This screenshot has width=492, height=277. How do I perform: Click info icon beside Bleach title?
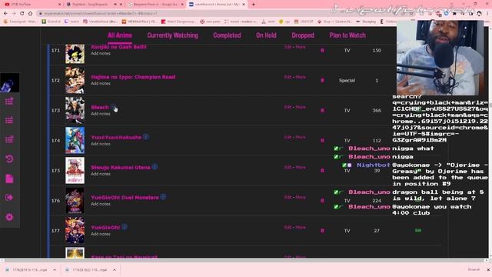[113, 107]
